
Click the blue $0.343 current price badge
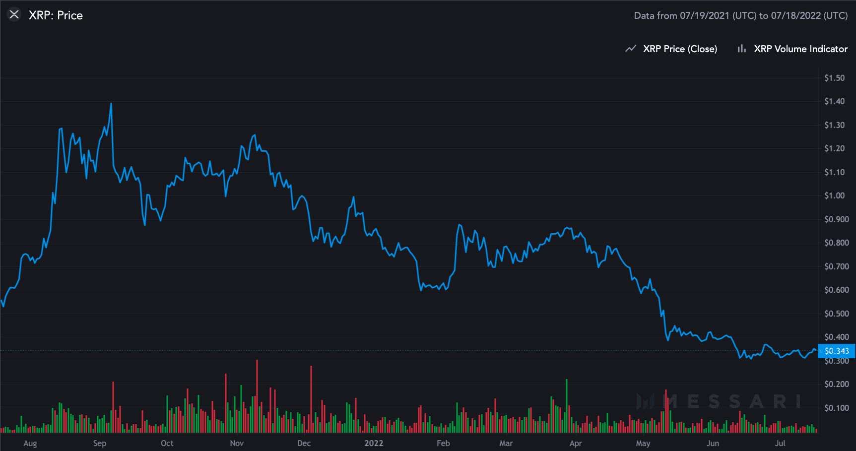[837, 351]
